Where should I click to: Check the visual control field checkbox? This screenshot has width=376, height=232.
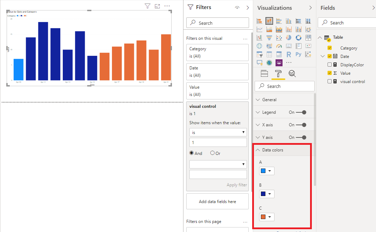(x=330, y=82)
